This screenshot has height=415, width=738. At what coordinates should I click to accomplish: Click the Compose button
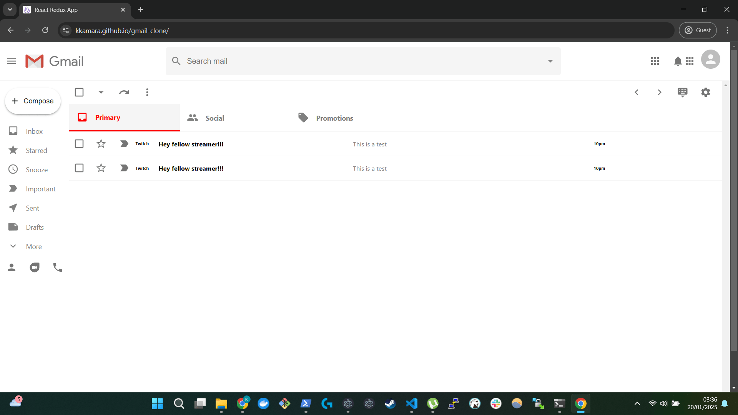(x=33, y=101)
